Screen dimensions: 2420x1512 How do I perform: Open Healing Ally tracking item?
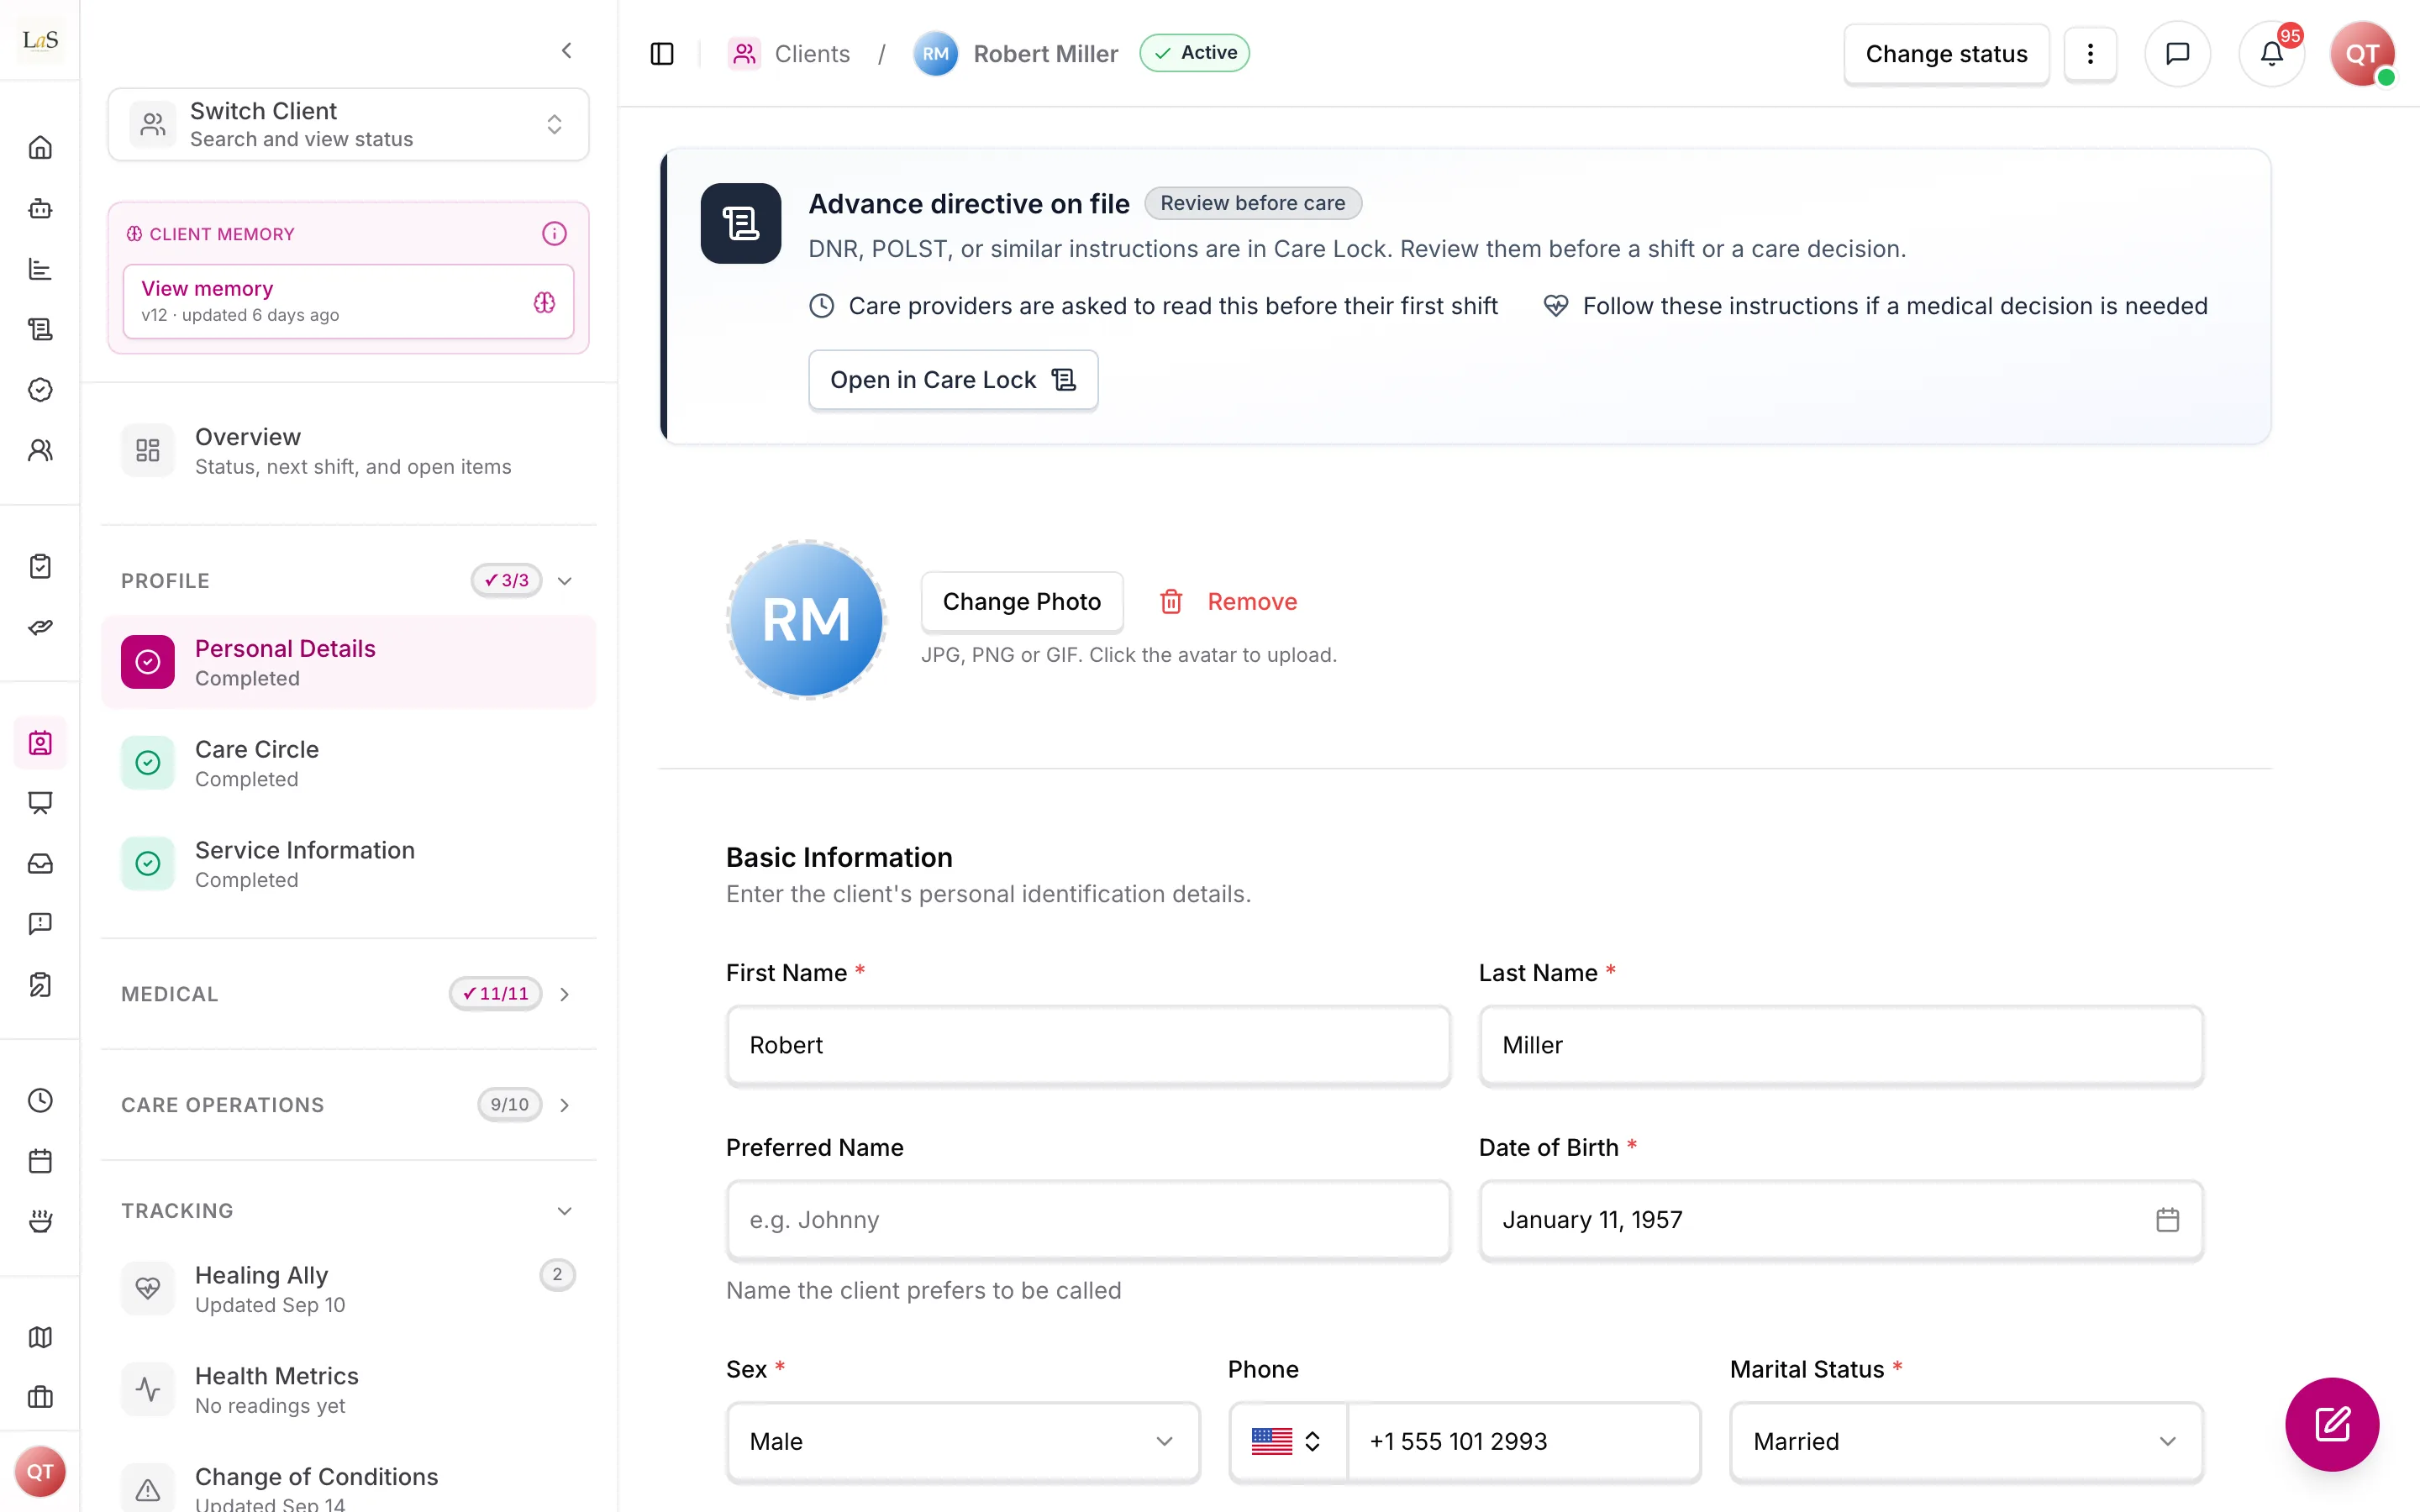point(348,1289)
